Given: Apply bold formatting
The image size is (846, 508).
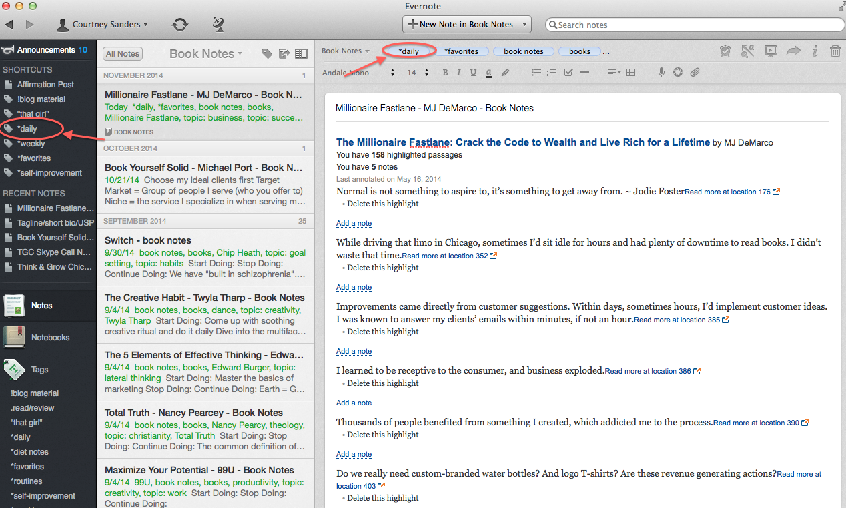Looking at the screenshot, I should pyautogui.click(x=445, y=73).
